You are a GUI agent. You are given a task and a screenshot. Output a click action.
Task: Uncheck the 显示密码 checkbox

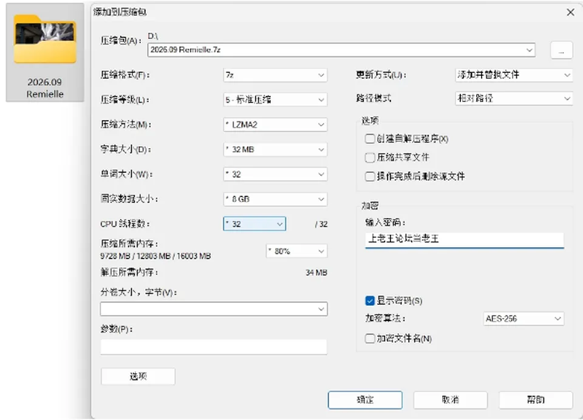coord(370,300)
